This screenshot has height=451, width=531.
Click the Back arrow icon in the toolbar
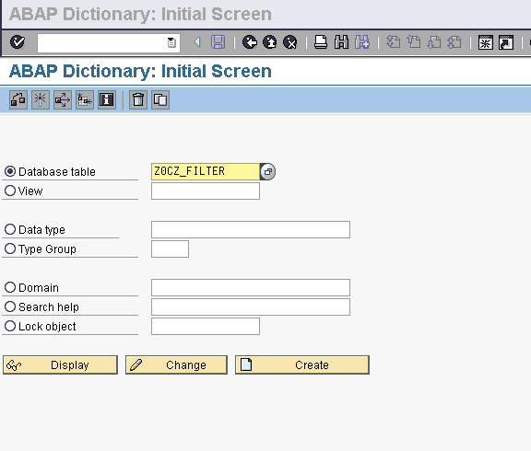pyautogui.click(x=250, y=42)
